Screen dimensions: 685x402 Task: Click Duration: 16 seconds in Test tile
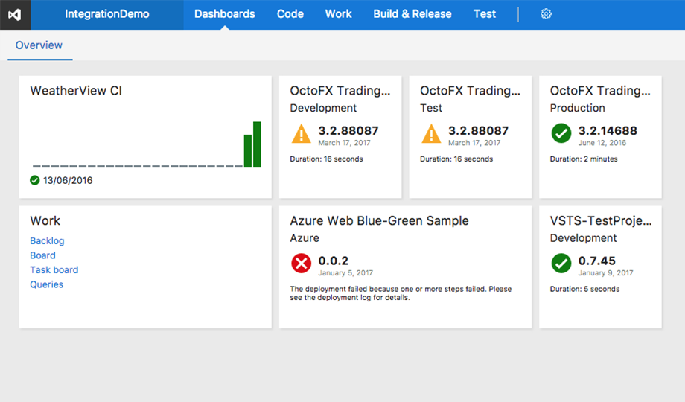[456, 159]
